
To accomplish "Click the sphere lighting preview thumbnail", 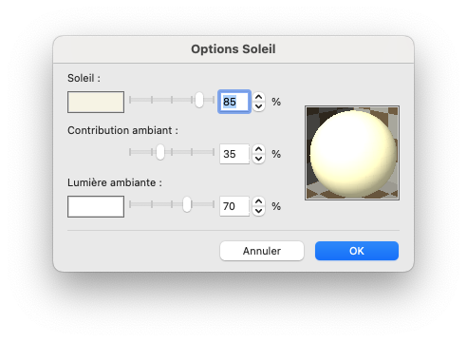I will pyautogui.click(x=352, y=153).
